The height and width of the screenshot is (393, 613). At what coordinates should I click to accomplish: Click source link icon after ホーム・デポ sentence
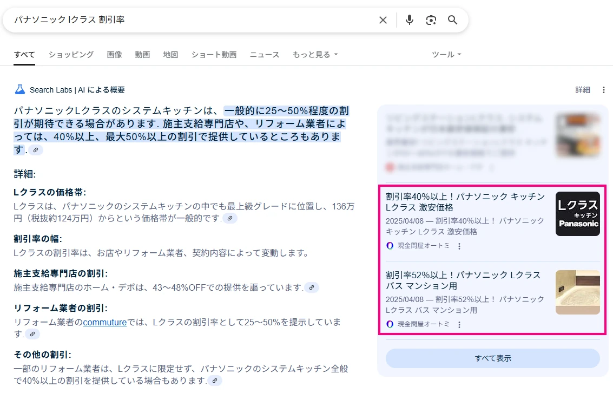(312, 287)
